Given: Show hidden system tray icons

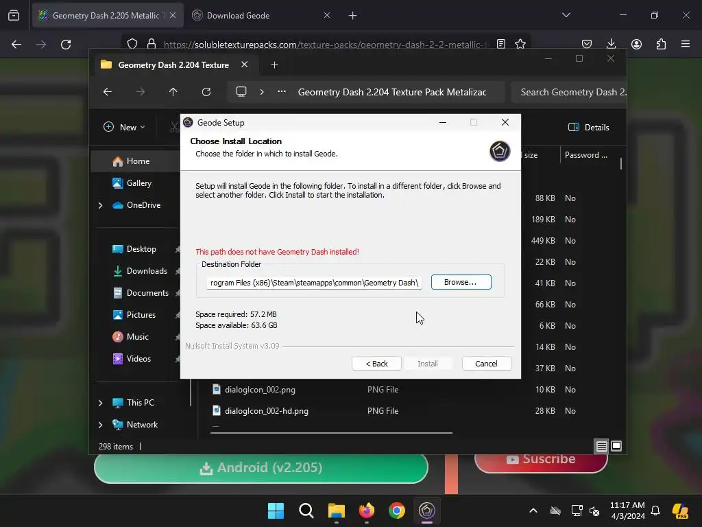Looking at the screenshot, I should tap(533, 511).
